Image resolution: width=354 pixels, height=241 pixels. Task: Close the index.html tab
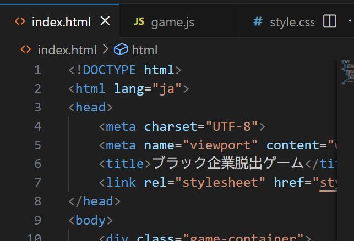pos(105,21)
